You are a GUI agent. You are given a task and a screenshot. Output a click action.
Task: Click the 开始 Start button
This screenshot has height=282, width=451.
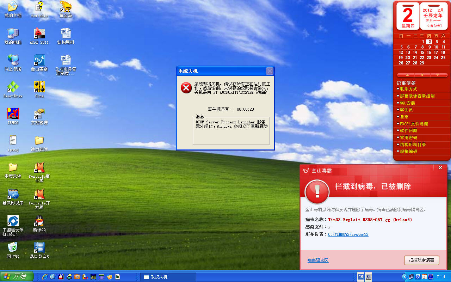[17, 277]
